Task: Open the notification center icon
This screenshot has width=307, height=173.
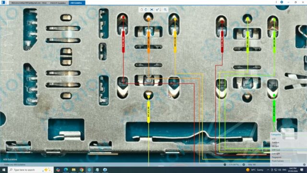Action: (302, 170)
